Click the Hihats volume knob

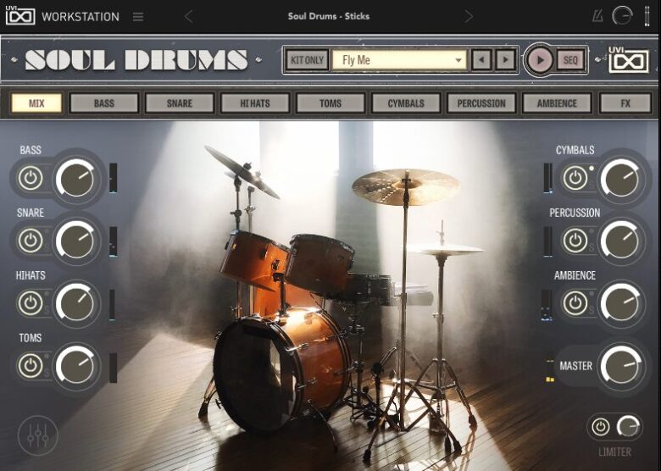point(76,302)
